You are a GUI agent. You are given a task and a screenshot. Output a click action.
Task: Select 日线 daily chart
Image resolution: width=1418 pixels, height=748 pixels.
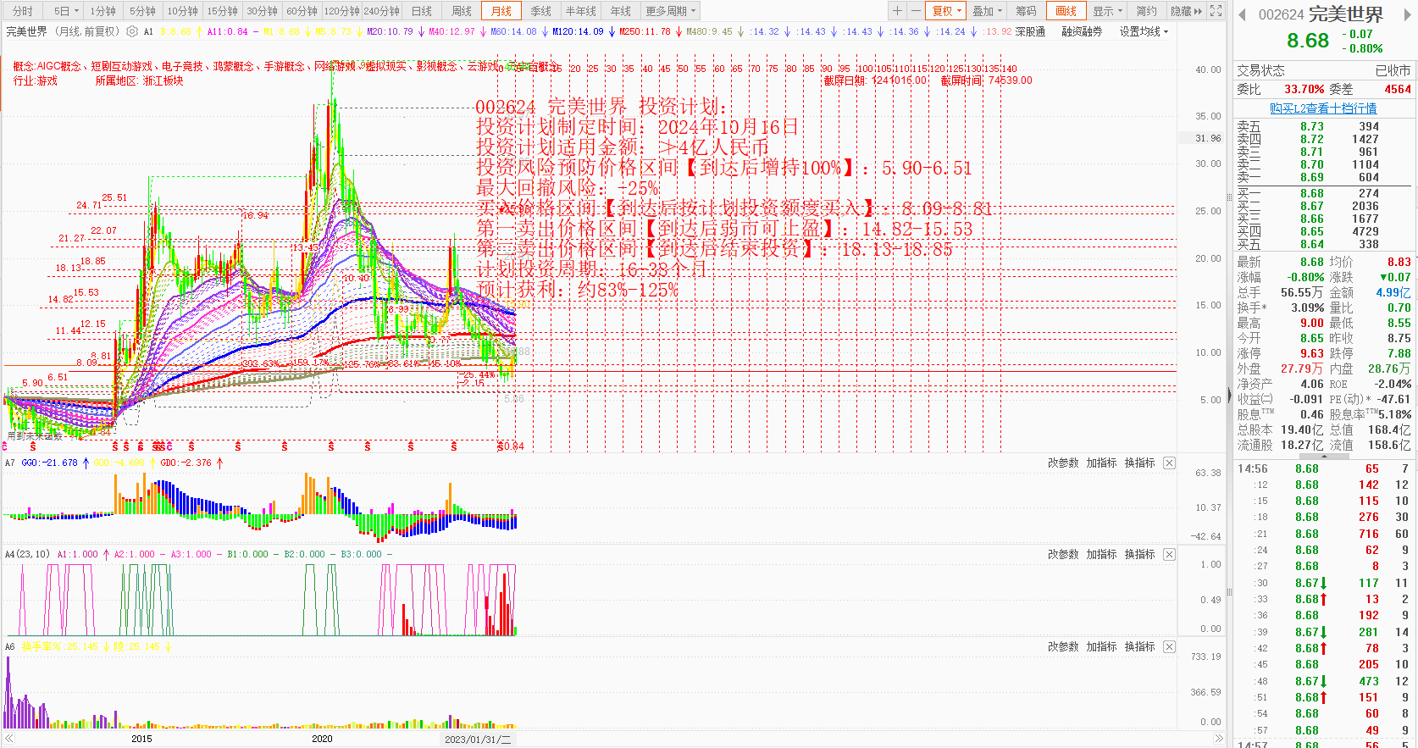421,11
